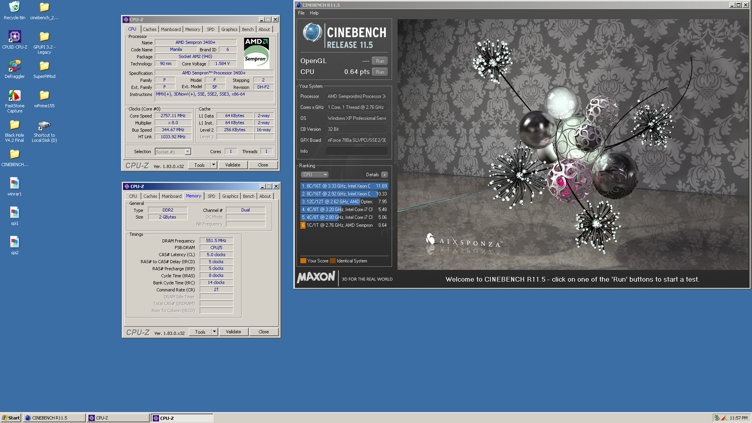Image resolution: width=752 pixels, height=423 pixels.
Task: Click the Details arrow icon in Ranking
Action: point(385,175)
